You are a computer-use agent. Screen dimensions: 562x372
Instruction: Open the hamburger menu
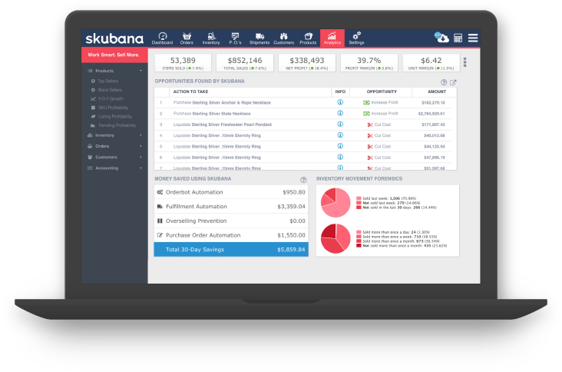coord(473,38)
